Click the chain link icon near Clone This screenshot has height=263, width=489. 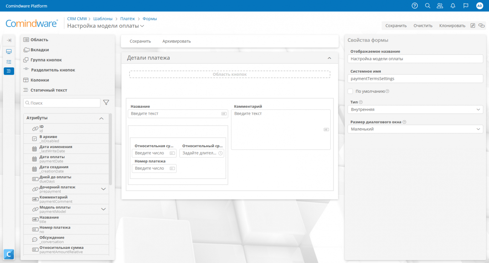482,26
